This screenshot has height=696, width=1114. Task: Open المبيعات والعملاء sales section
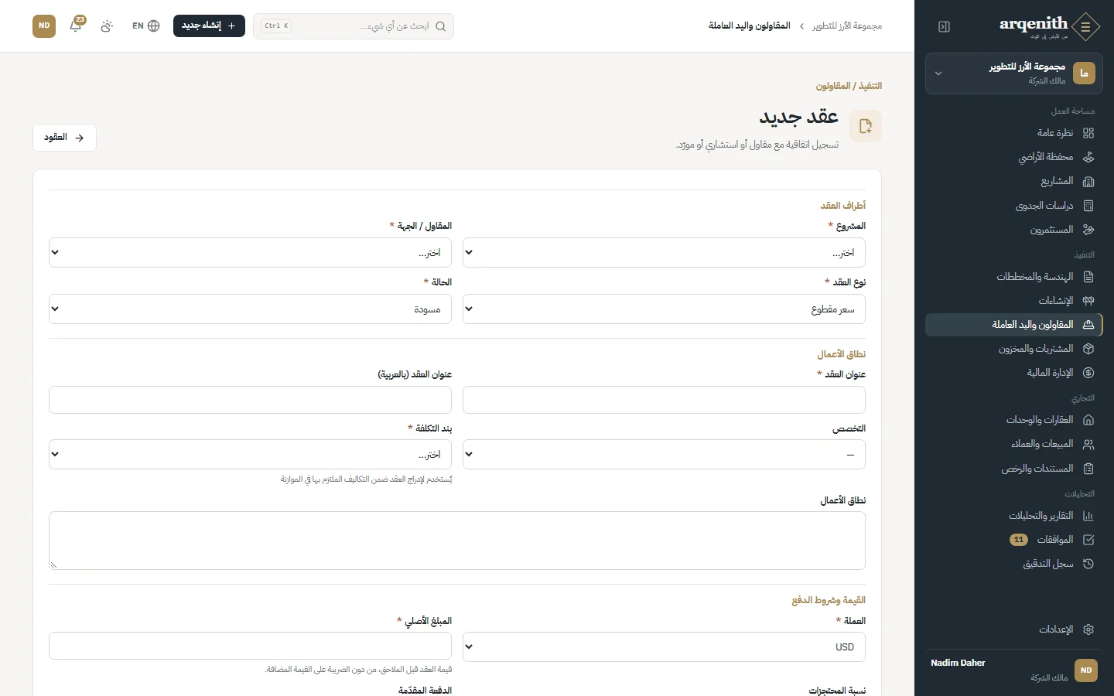point(1013,444)
